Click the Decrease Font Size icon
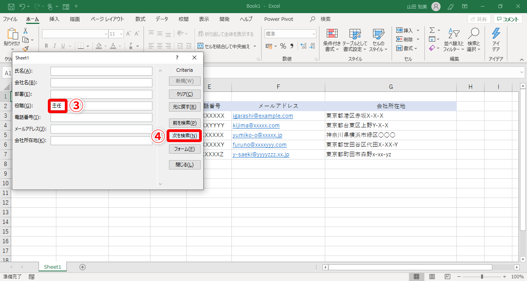This screenshot has height=281, width=527. tap(137, 34)
